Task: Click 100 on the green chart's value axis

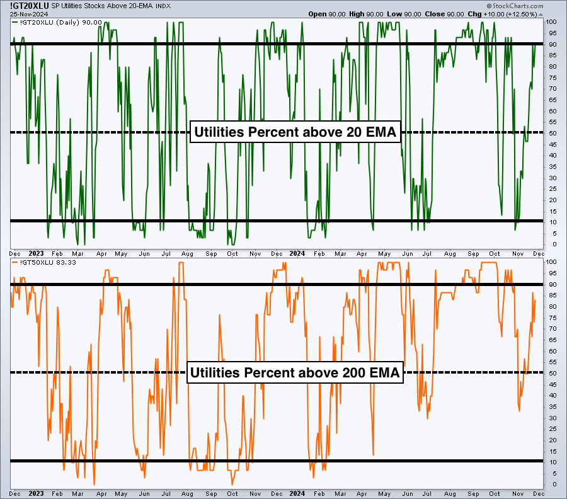Action: click(x=551, y=21)
